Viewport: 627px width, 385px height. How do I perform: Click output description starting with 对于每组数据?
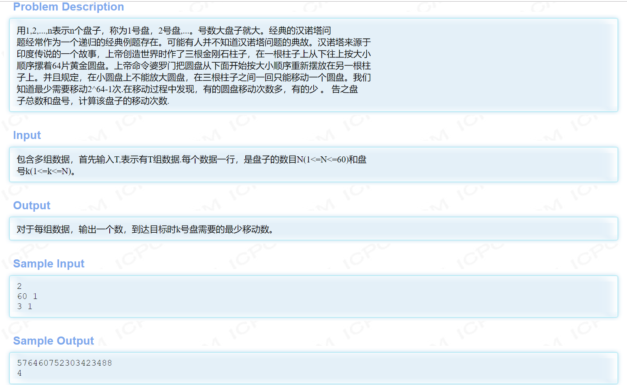click(x=146, y=229)
